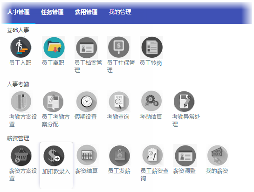Switch to the 任务管理 tab
Image resolution: width=254 pixels, height=192 pixels.
click(x=52, y=12)
